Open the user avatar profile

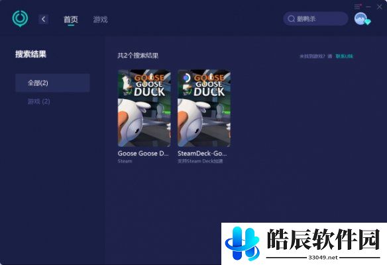[x=360, y=19]
